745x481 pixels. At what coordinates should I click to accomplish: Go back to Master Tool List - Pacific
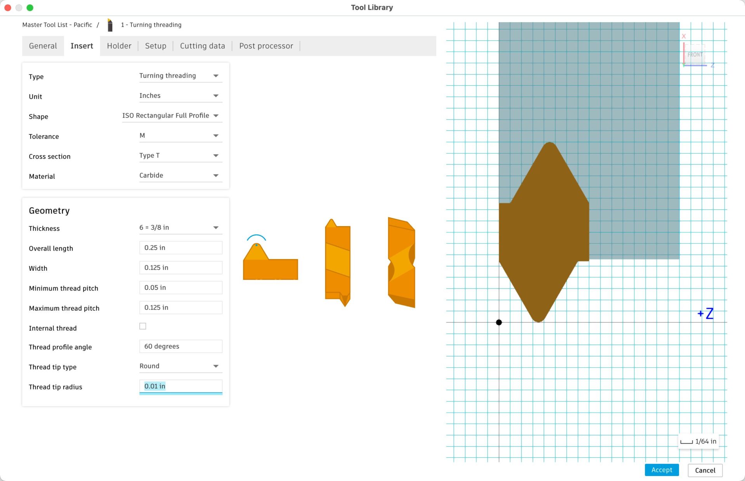[x=57, y=24]
